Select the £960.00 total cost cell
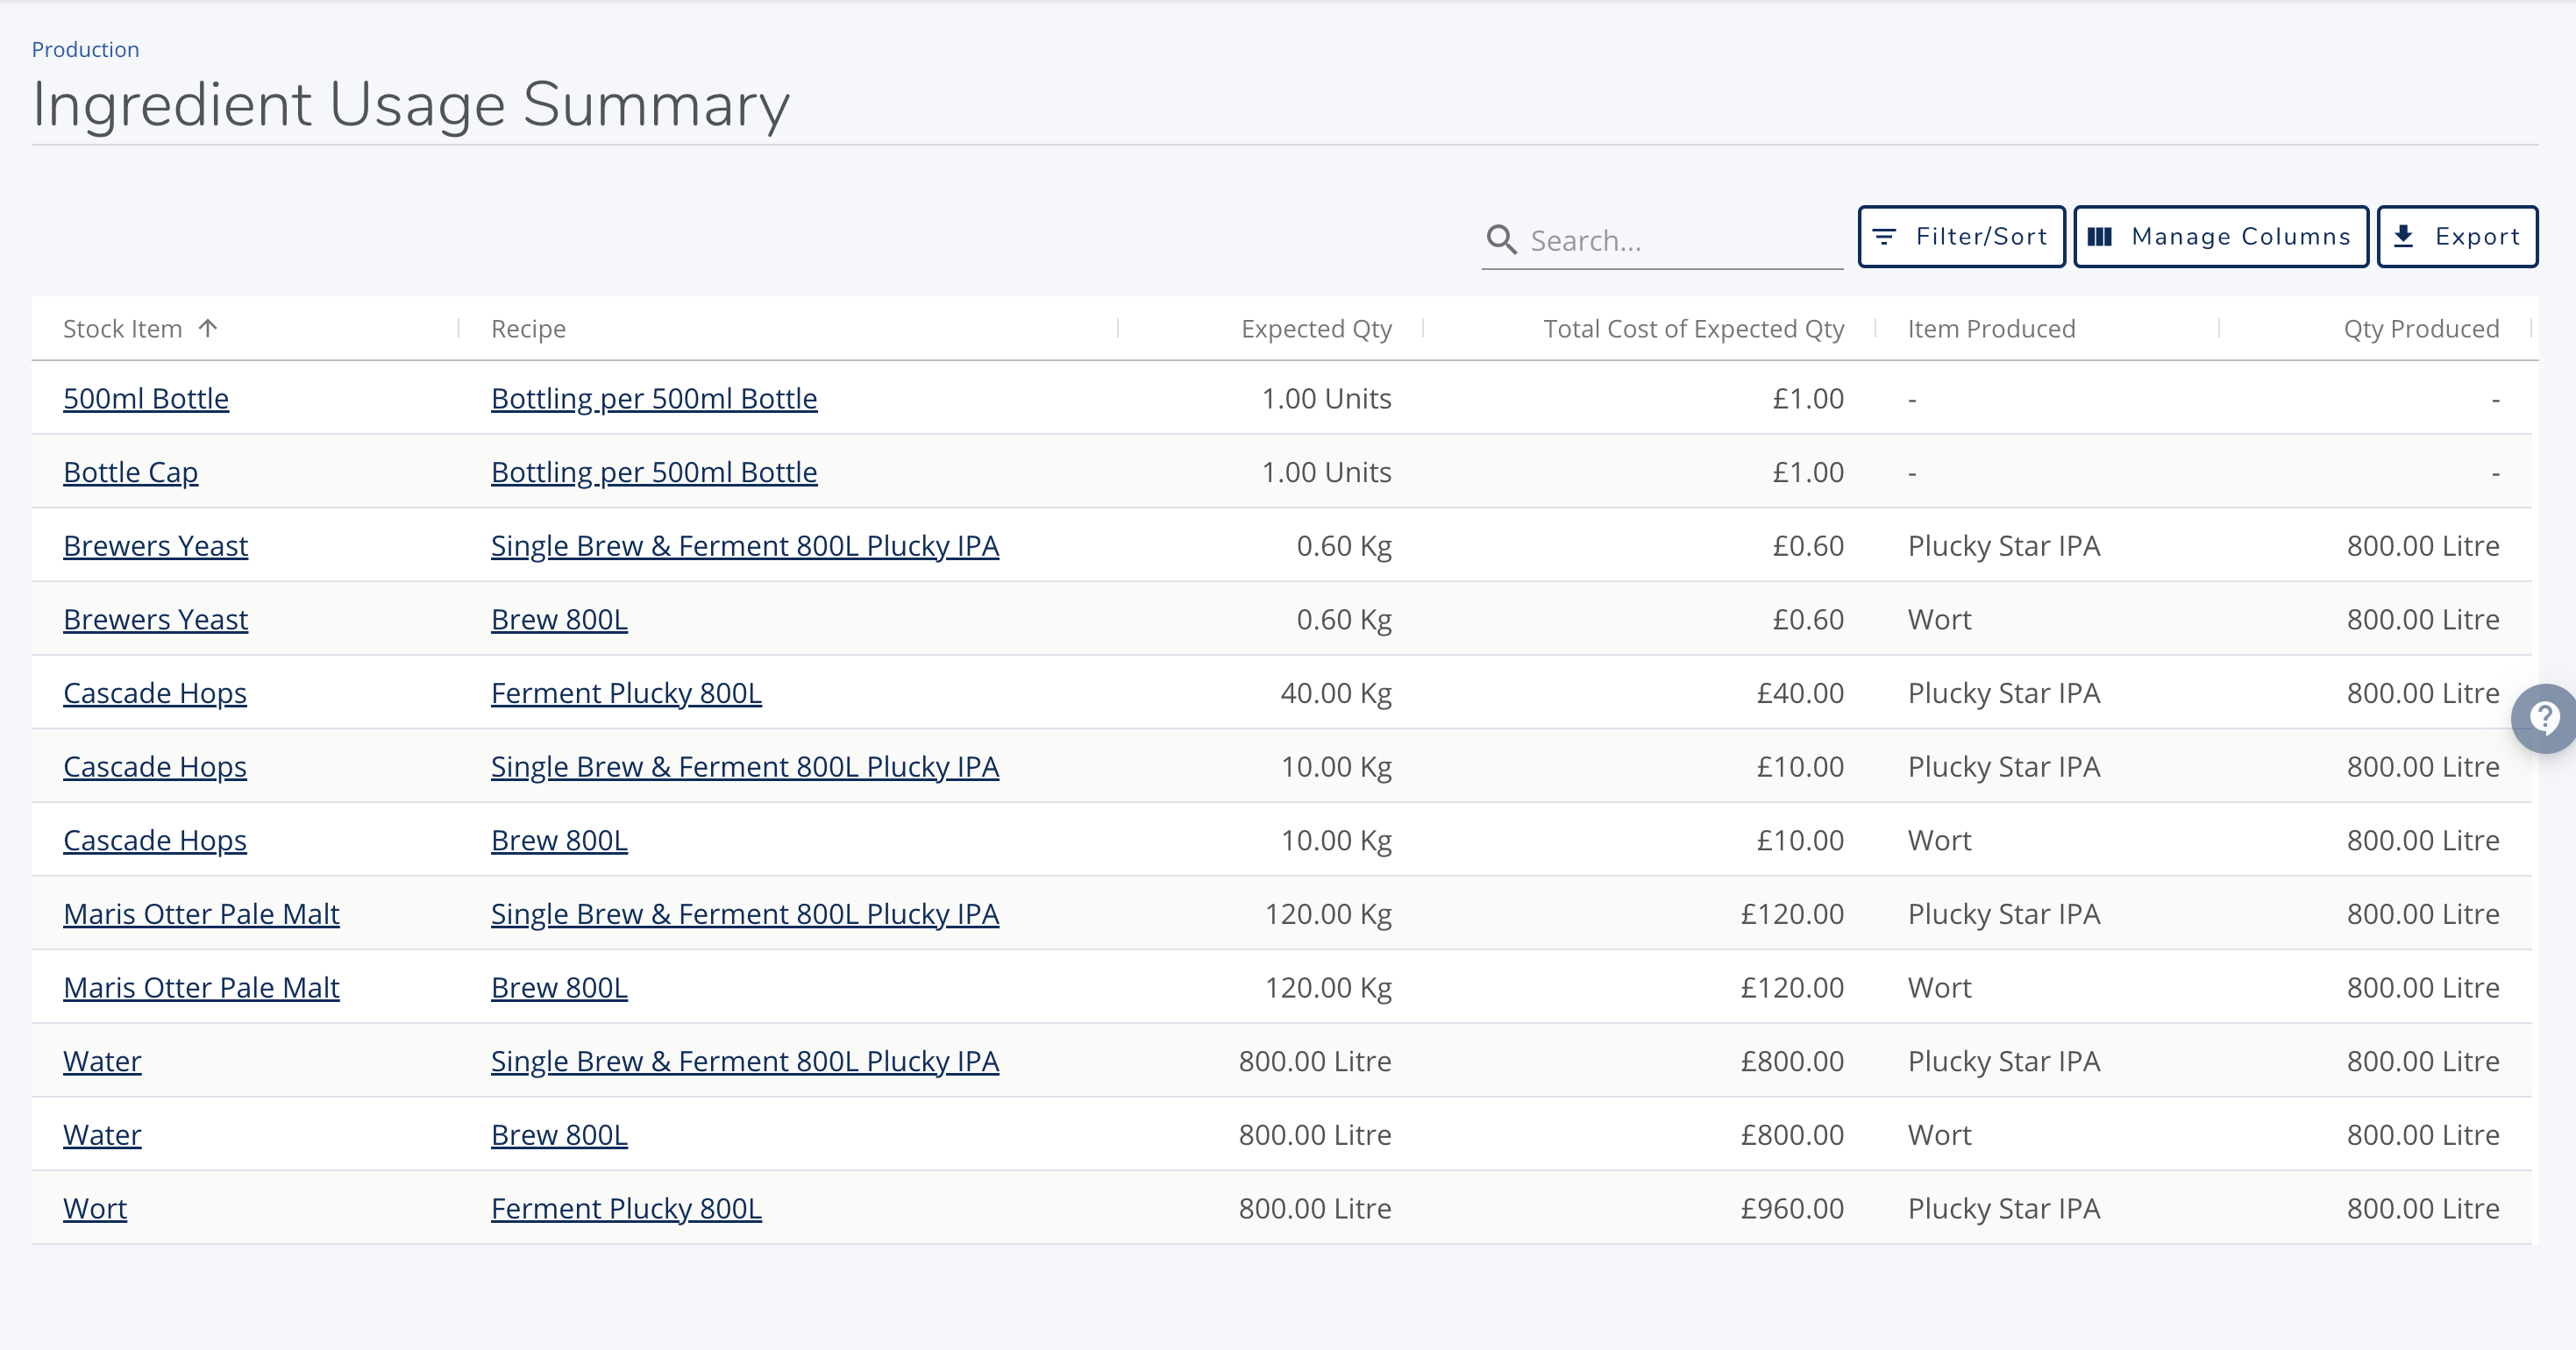 point(1792,1209)
